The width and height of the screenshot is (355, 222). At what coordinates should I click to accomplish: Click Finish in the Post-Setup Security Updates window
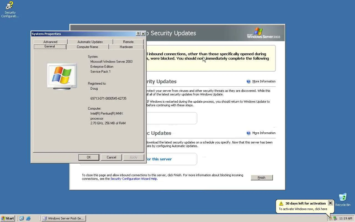tap(262, 178)
